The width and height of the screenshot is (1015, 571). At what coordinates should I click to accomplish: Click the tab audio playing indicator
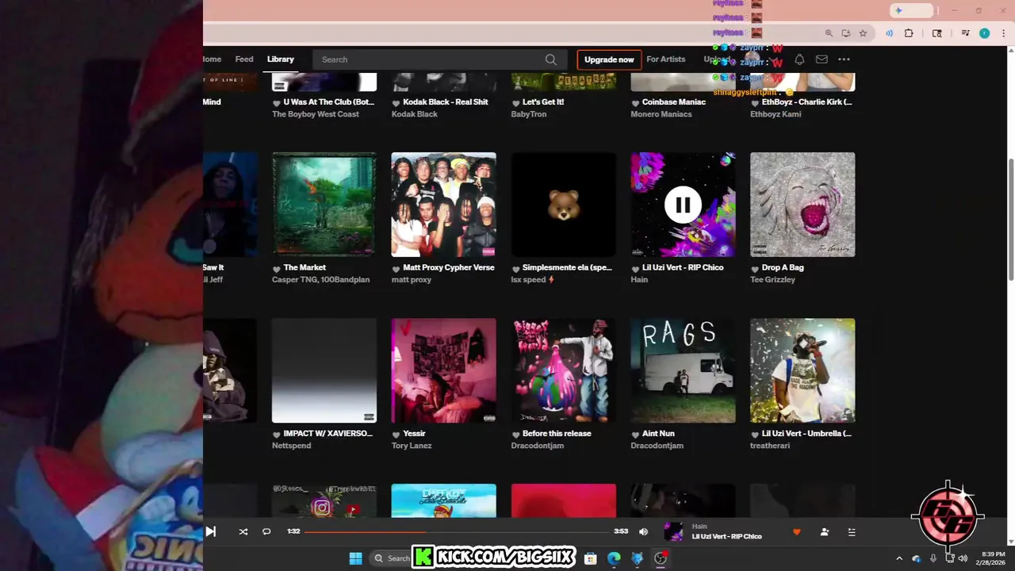coord(889,33)
